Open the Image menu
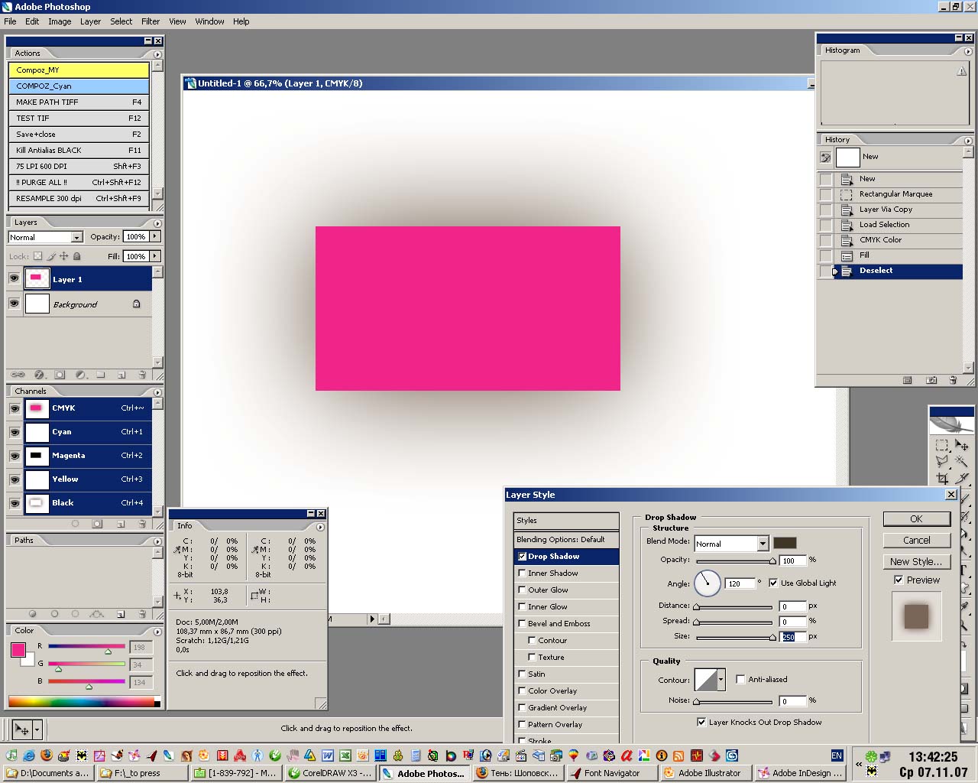This screenshot has width=978, height=783. [x=60, y=21]
